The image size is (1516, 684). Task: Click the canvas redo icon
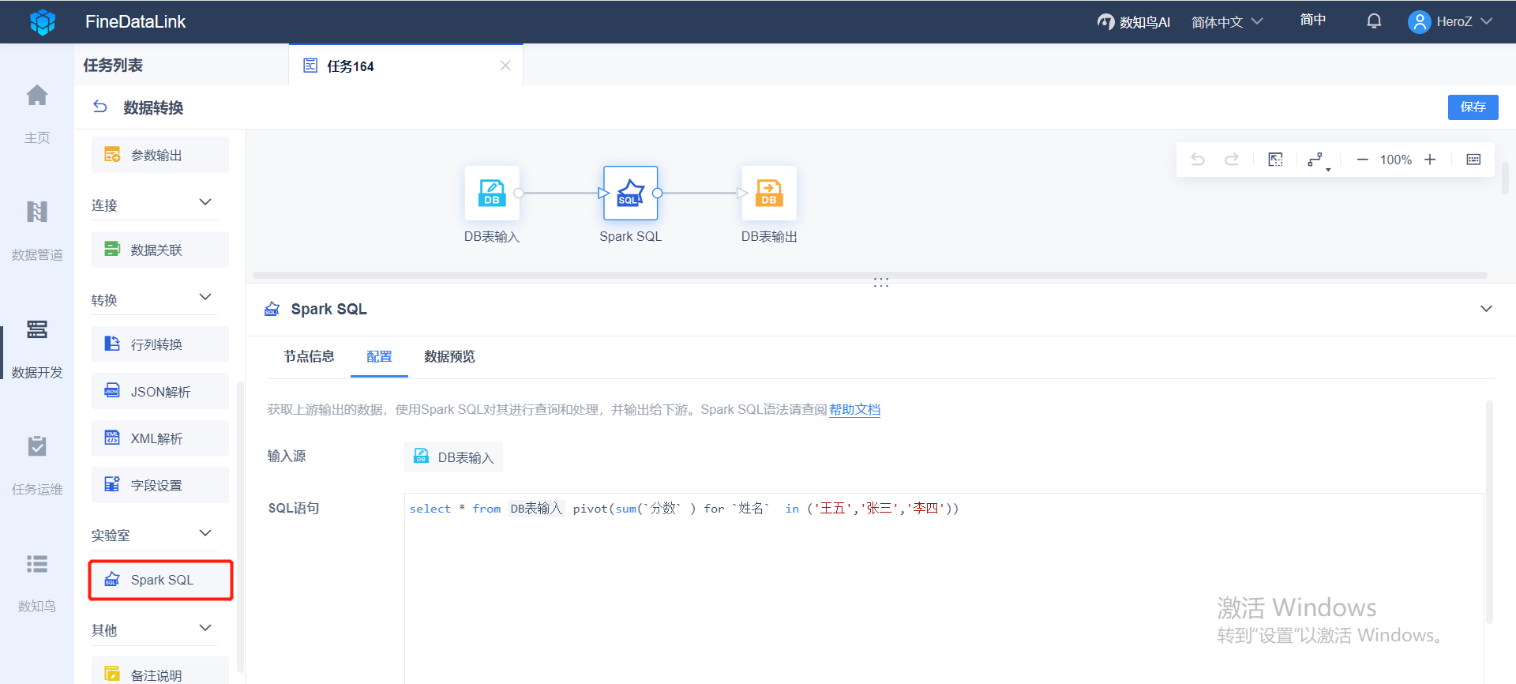click(1231, 160)
